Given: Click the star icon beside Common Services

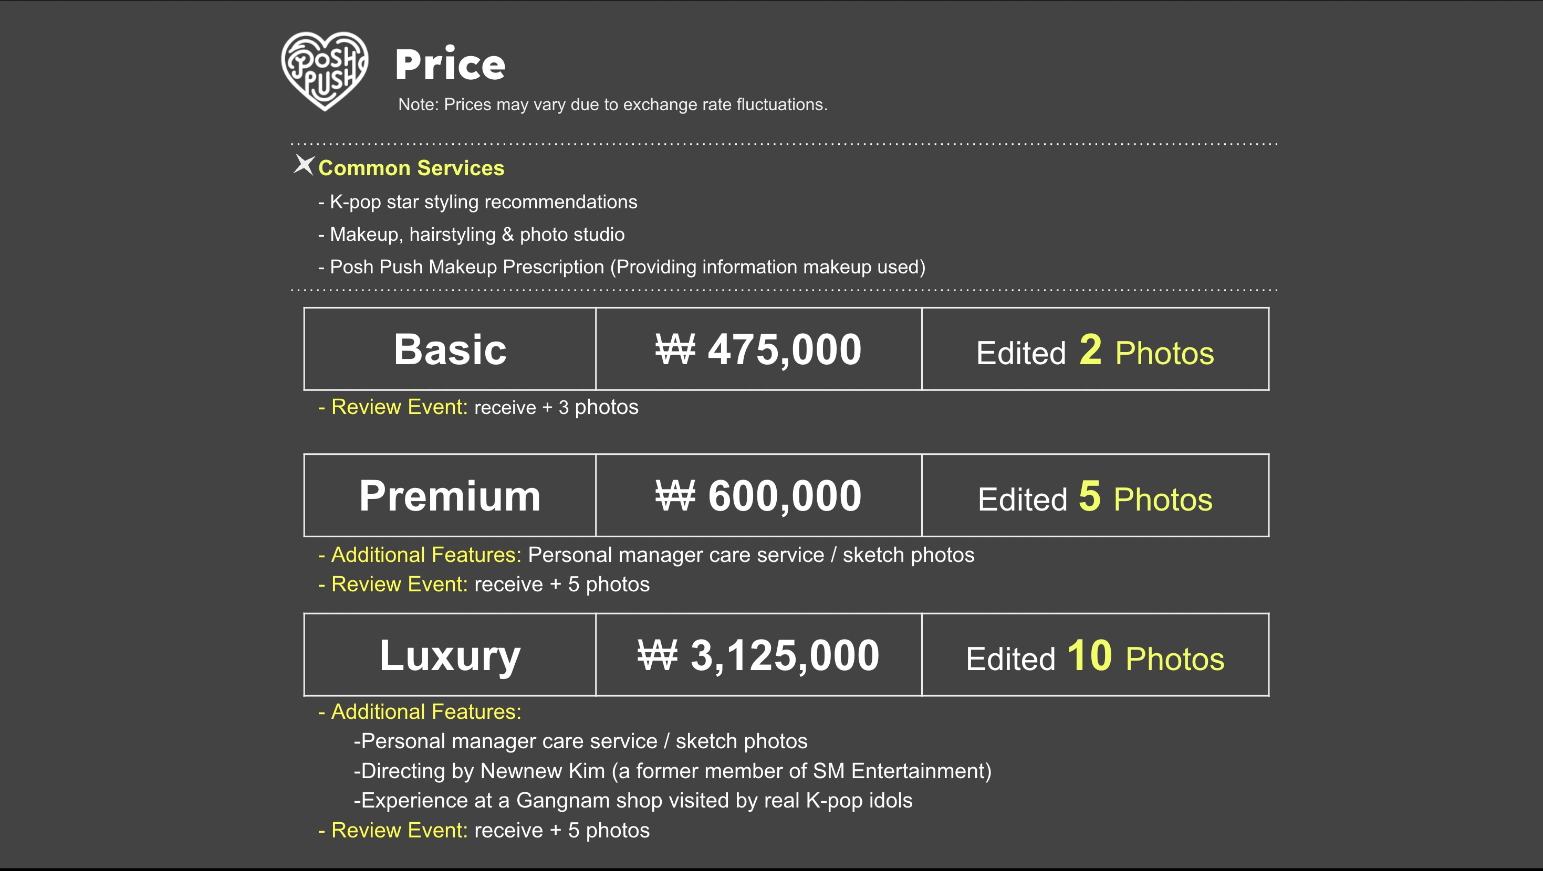Looking at the screenshot, I should (304, 165).
